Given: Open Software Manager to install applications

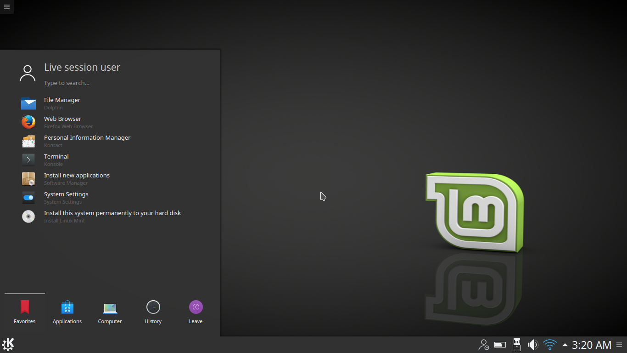Looking at the screenshot, I should point(110,179).
